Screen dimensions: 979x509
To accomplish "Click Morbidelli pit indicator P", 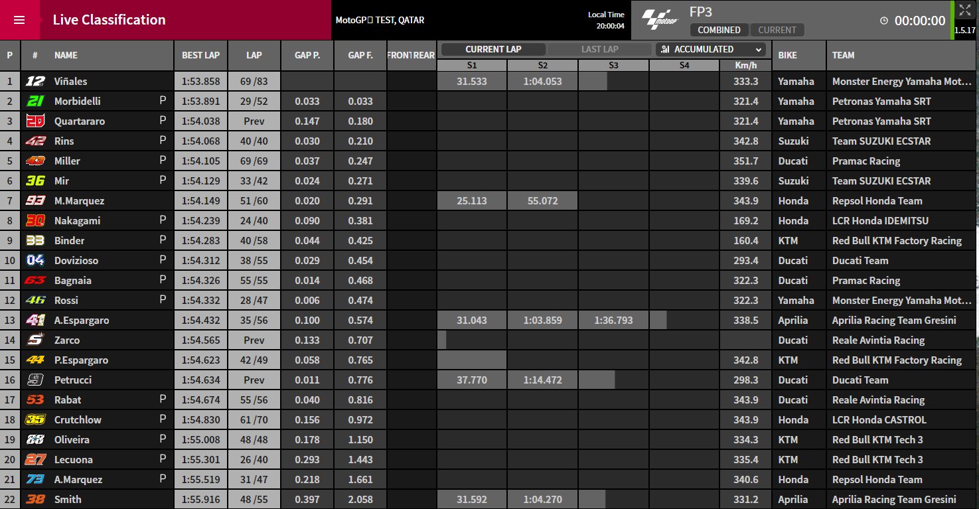I will (163, 101).
